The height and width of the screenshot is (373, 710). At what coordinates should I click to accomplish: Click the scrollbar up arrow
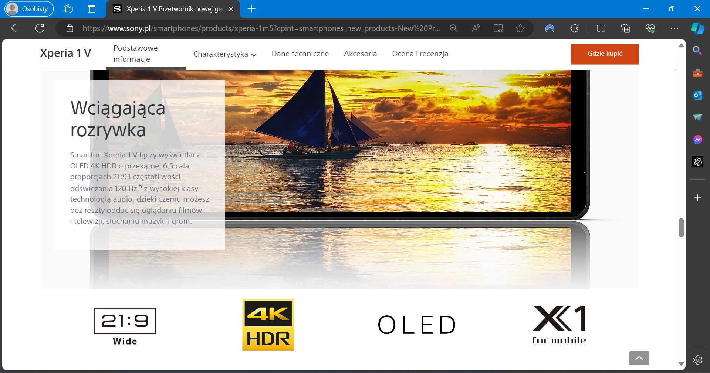pyautogui.click(x=681, y=45)
